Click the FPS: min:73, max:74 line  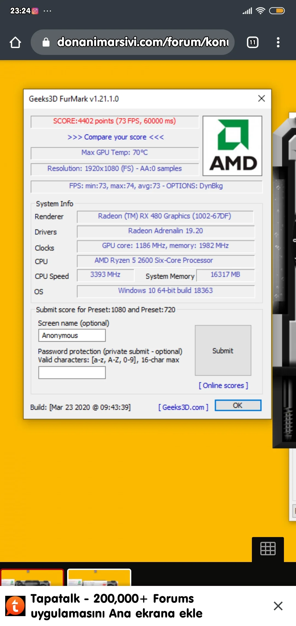146,186
